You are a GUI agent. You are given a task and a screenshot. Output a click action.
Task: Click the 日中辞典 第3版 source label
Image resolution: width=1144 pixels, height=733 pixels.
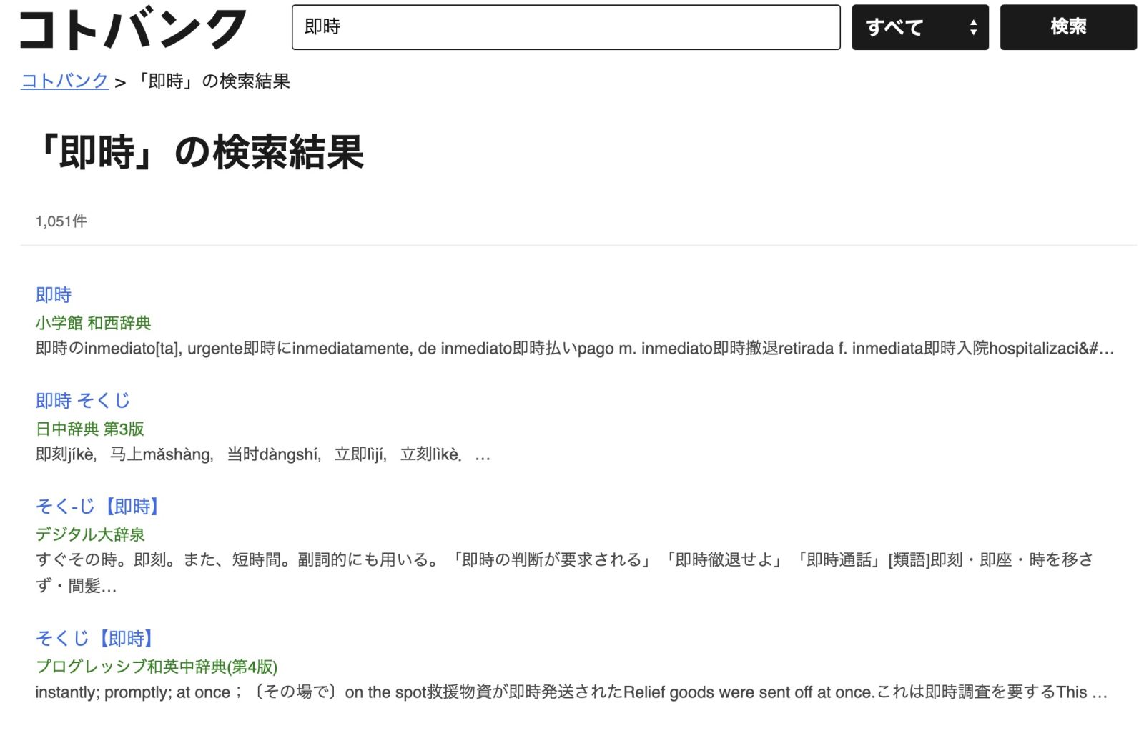pyautogui.click(x=89, y=429)
